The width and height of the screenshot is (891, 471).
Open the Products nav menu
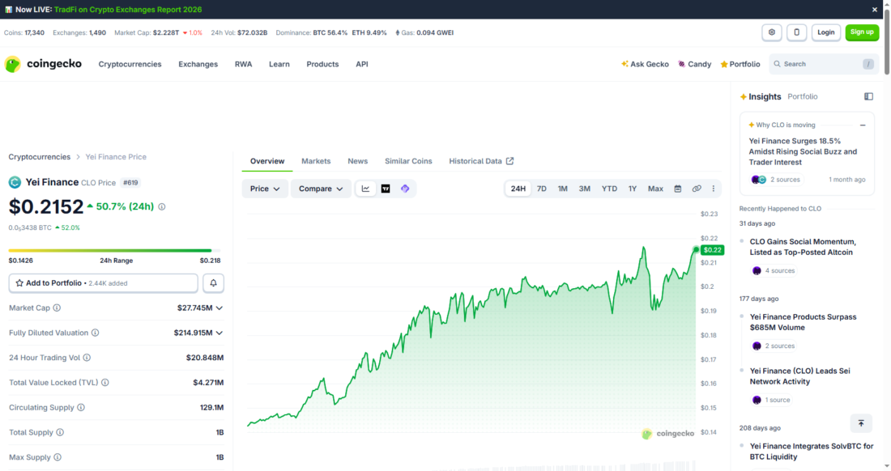point(322,64)
